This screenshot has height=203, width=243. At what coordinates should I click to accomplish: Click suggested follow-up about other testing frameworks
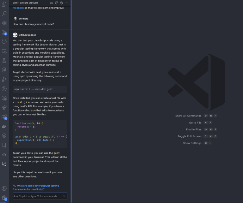click(35, 188)
